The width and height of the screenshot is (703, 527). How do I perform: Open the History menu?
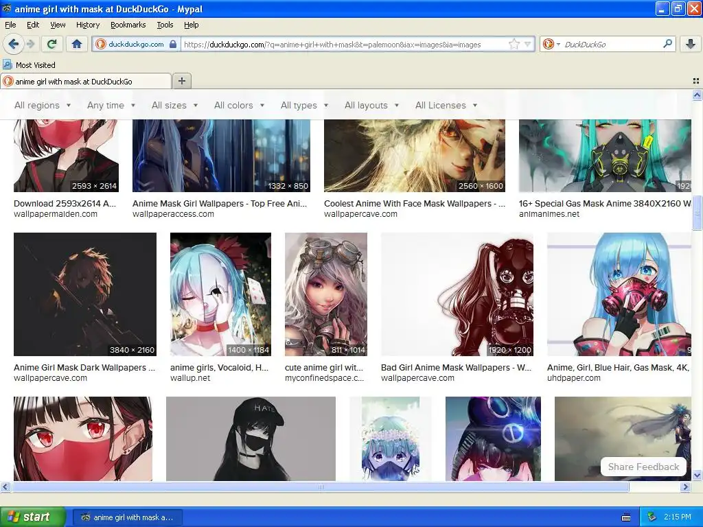(87, 25)
